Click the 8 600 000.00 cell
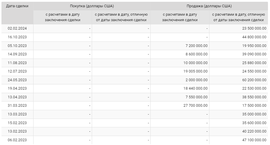 (197, 54)
